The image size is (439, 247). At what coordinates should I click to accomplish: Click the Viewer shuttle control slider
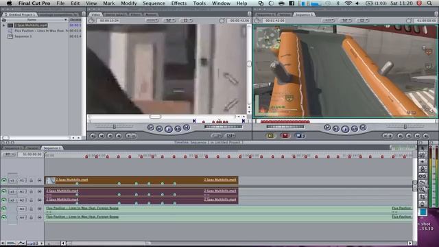click(x=115, y=126)
